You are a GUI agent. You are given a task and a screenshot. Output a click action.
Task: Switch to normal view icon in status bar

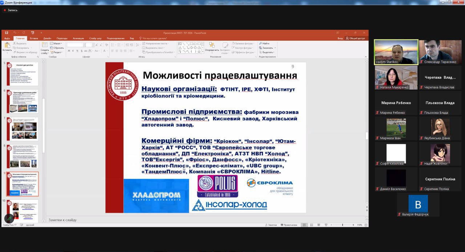[304, 225]
